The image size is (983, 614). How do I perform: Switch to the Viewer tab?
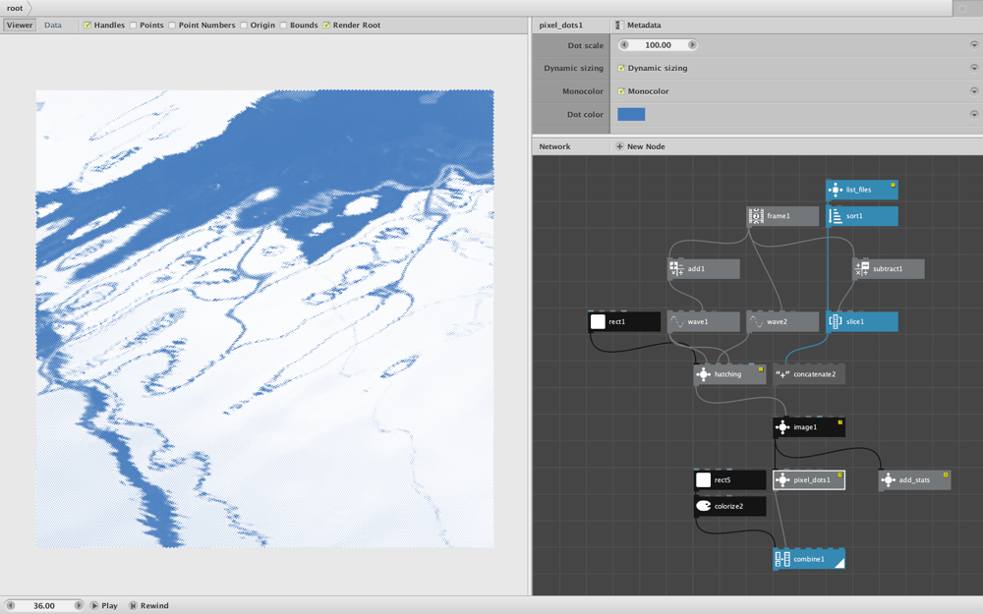point(20,26)
